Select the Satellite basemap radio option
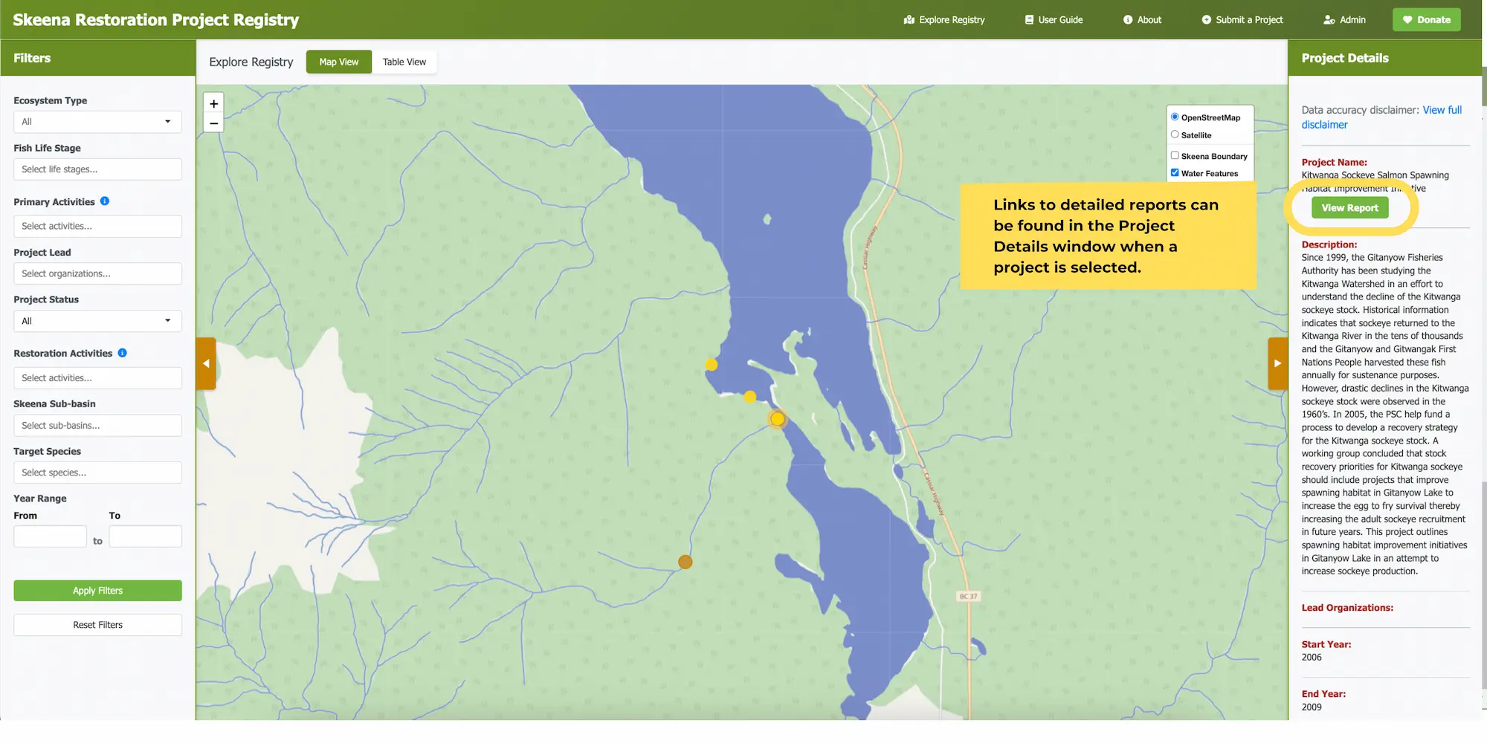1487x743 pixels. pyautogui.click(x=1175, y=134)
